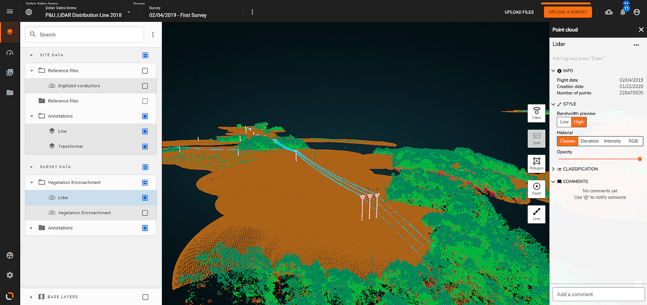
Task: Open the files folder icon in sidebar
Action: (10, 93)
